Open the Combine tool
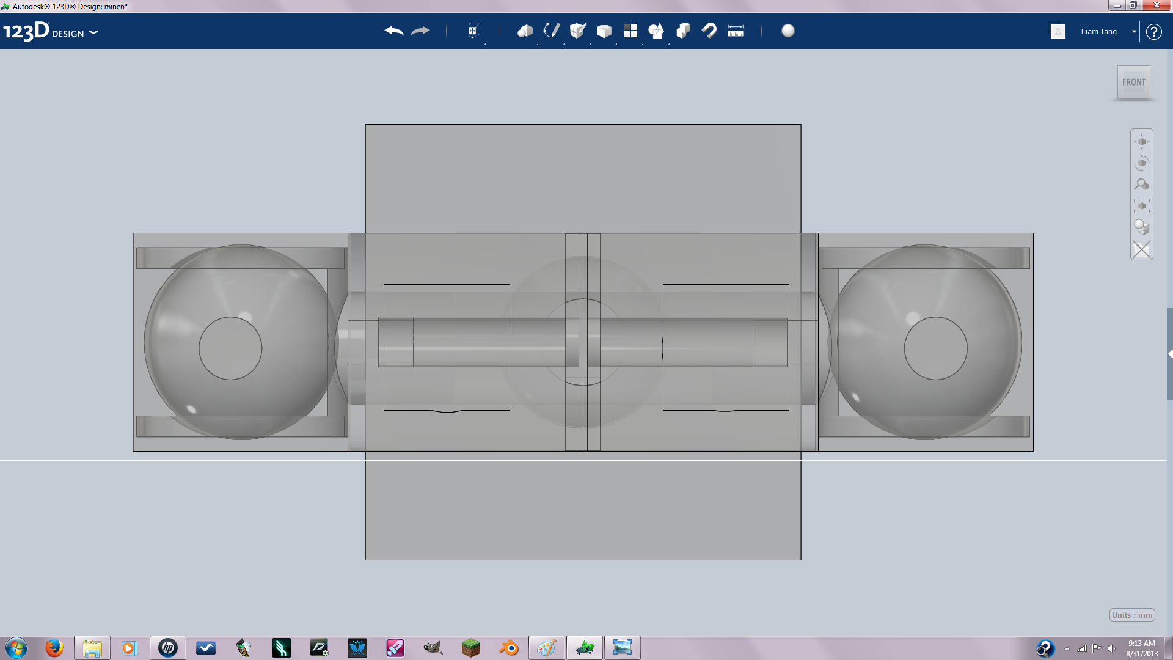 click(x=683, y=31)
